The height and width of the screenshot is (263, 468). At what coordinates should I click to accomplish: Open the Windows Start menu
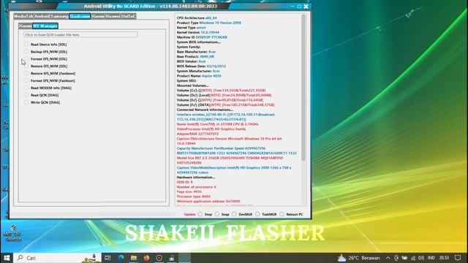point(7,258)
